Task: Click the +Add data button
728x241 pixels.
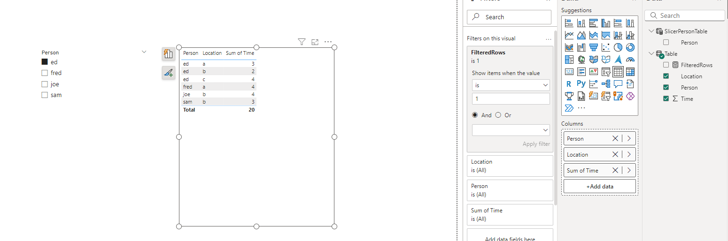Action: pos(600,186)
